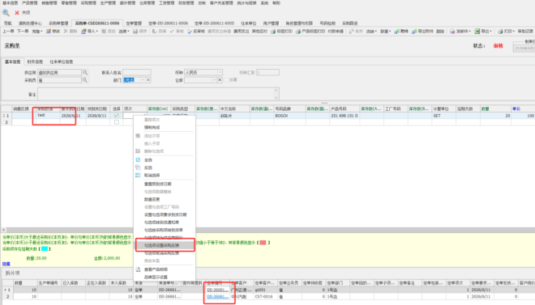535x305 pixels.
Task: Open the 采购管理 menu in the menu bar
Action: (88, 2)
